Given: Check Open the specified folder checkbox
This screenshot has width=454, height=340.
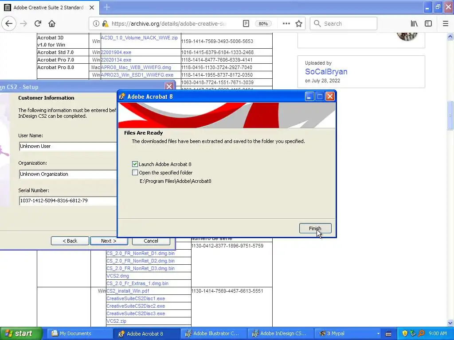Looking at the screenshot, I should [135, 173].
